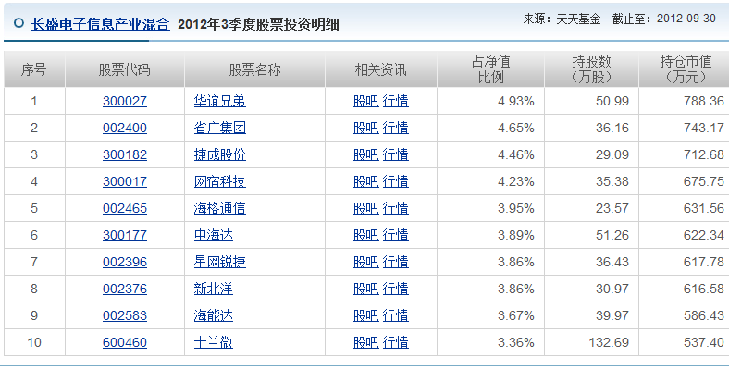Open stock code 002583 link

[x=125, y=315]
